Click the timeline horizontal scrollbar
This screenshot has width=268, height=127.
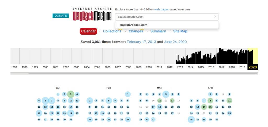pyautogui.click(x=143, y=73)
